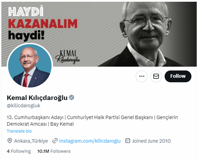Open the round profile picture
This screenshot has height=159, width=197.
pos(30,65)
